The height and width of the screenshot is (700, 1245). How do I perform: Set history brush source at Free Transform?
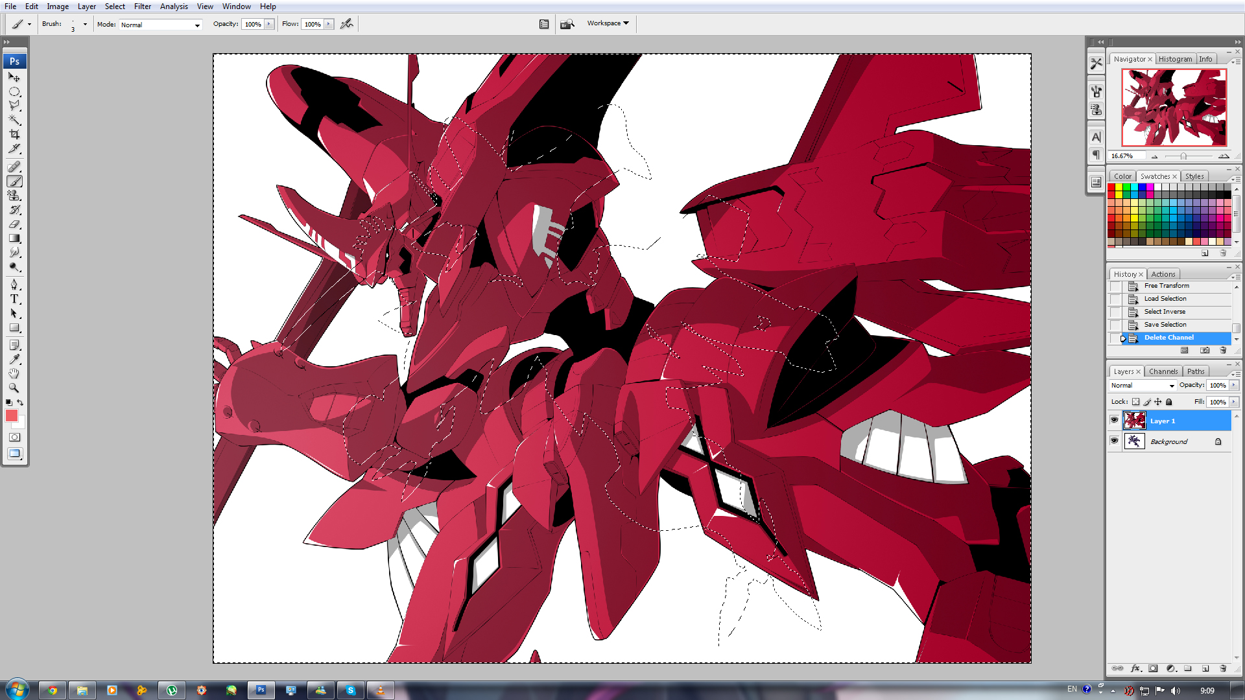[1115, 286]
